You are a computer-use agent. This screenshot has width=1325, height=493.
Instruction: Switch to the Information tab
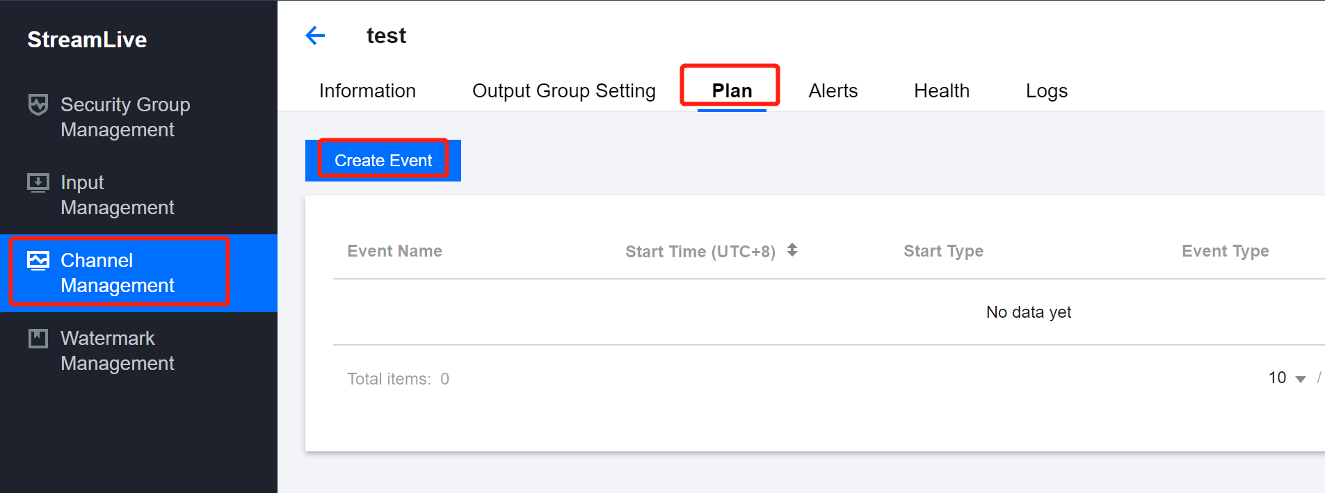(x=367, y=91)
